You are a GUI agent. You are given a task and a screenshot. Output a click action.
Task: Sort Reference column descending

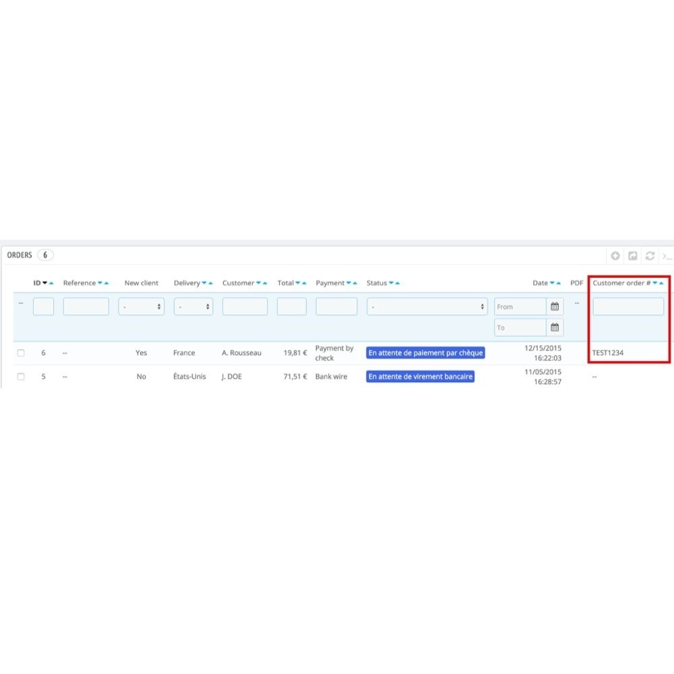[100, 283]
